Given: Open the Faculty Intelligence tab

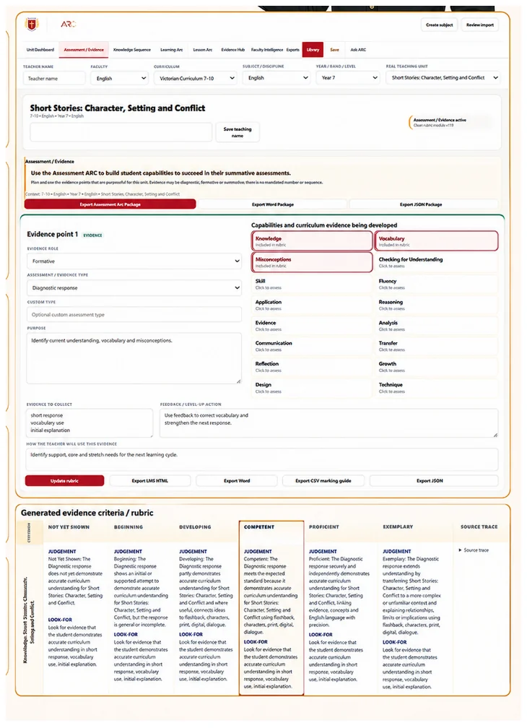Looking at the screenshot, I should click(267, 50).
